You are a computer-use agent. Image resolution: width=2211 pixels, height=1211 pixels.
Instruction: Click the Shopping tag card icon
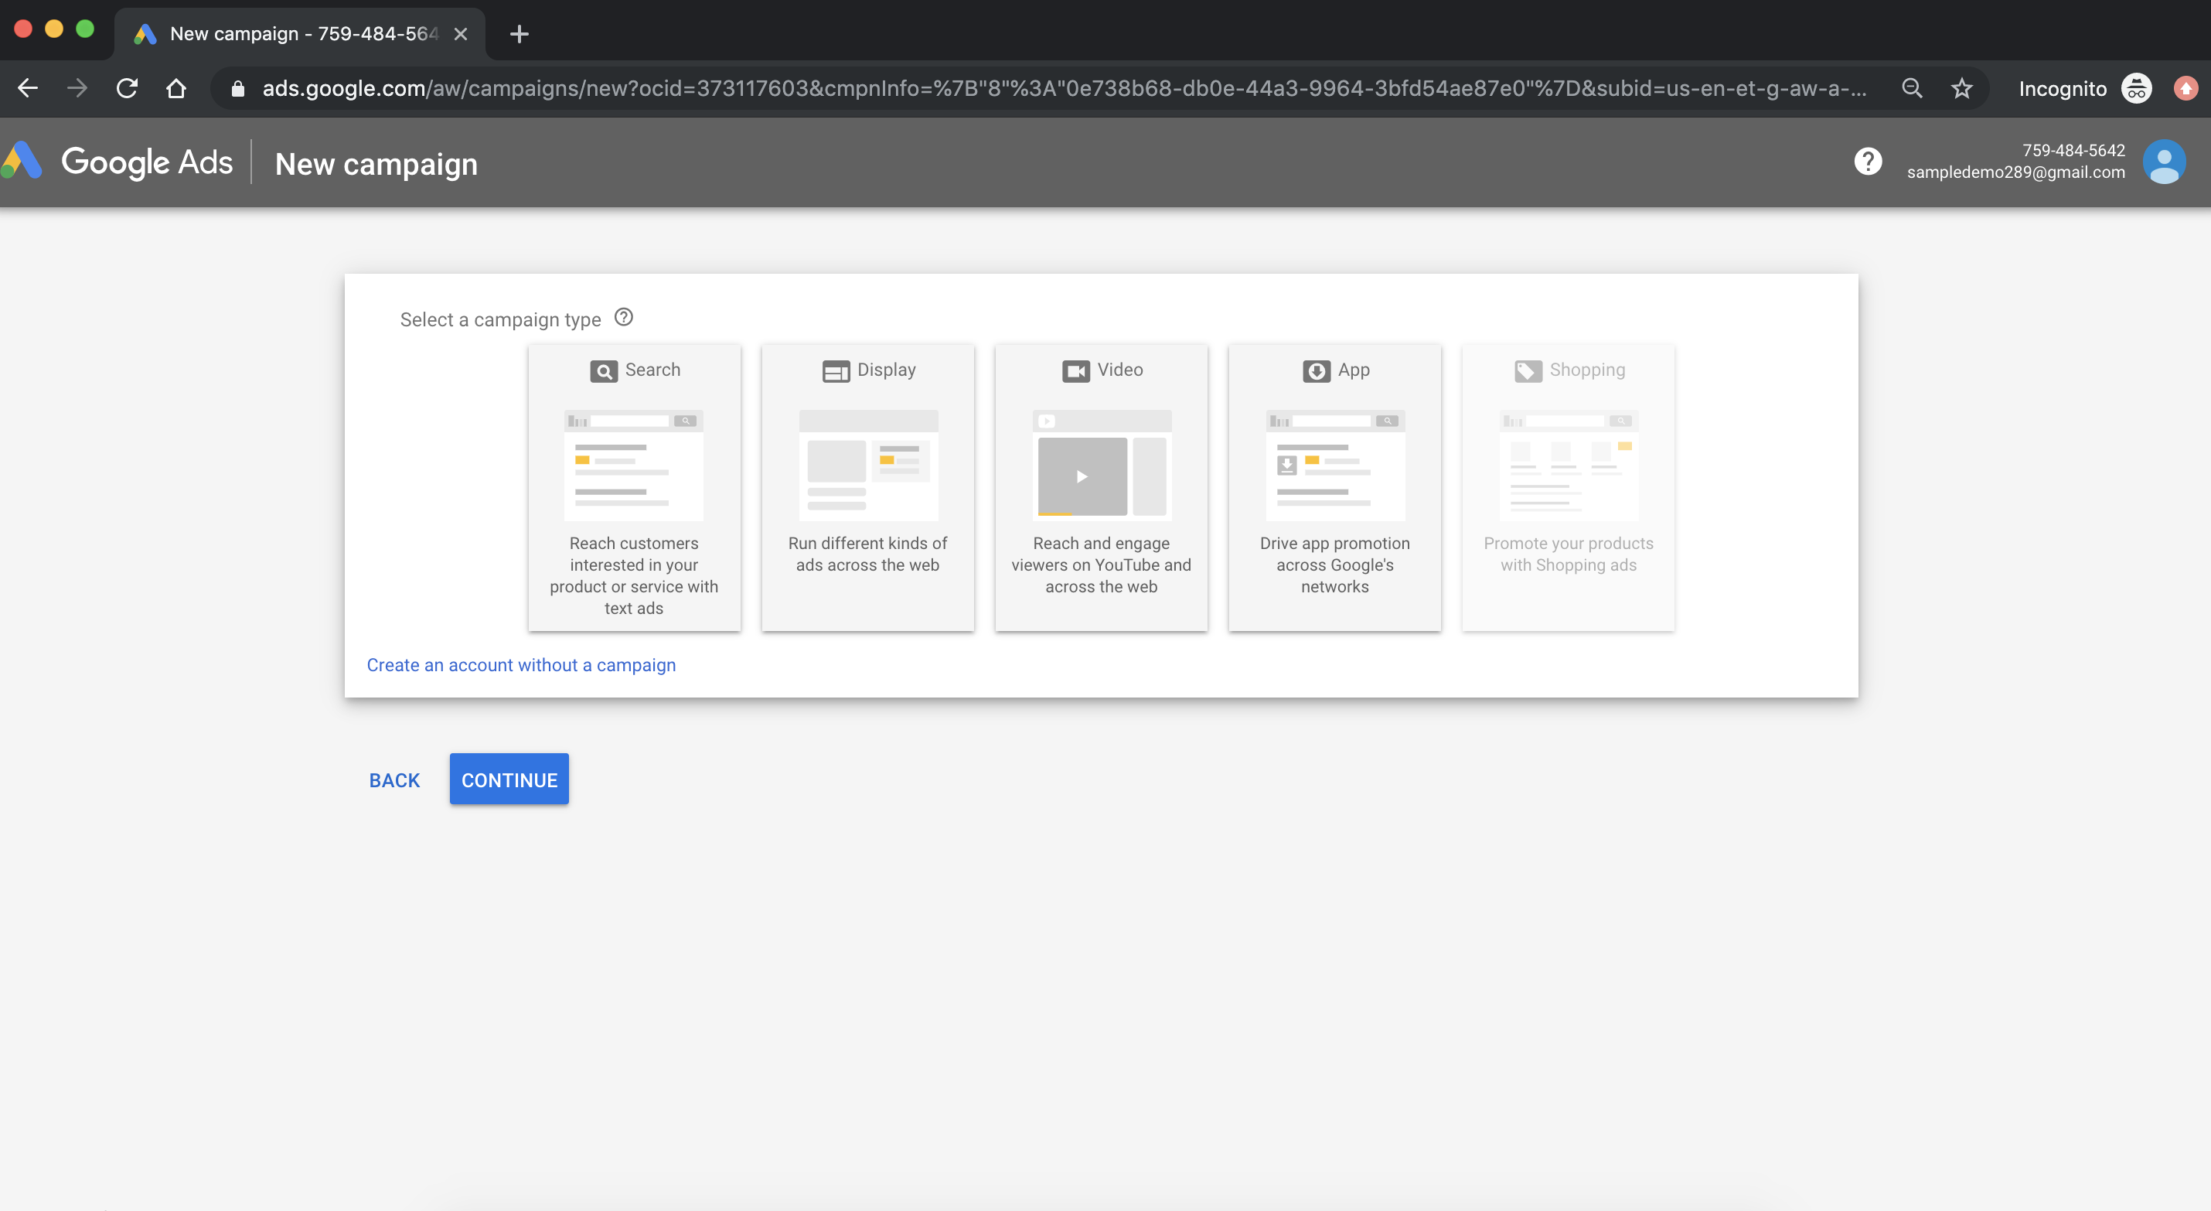pos(1528,371)
